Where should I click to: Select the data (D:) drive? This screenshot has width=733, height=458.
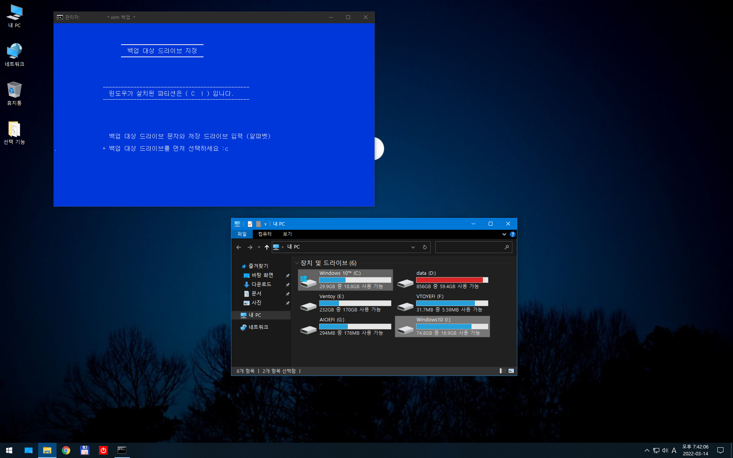point(442,280)
